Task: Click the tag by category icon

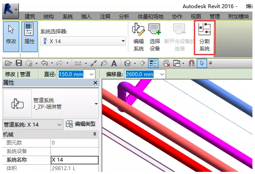Action: (104, 63)
